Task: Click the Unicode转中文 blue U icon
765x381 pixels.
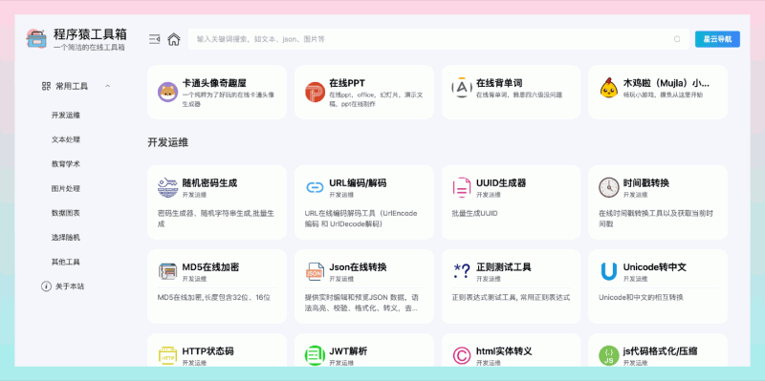Action: (609, 272)
